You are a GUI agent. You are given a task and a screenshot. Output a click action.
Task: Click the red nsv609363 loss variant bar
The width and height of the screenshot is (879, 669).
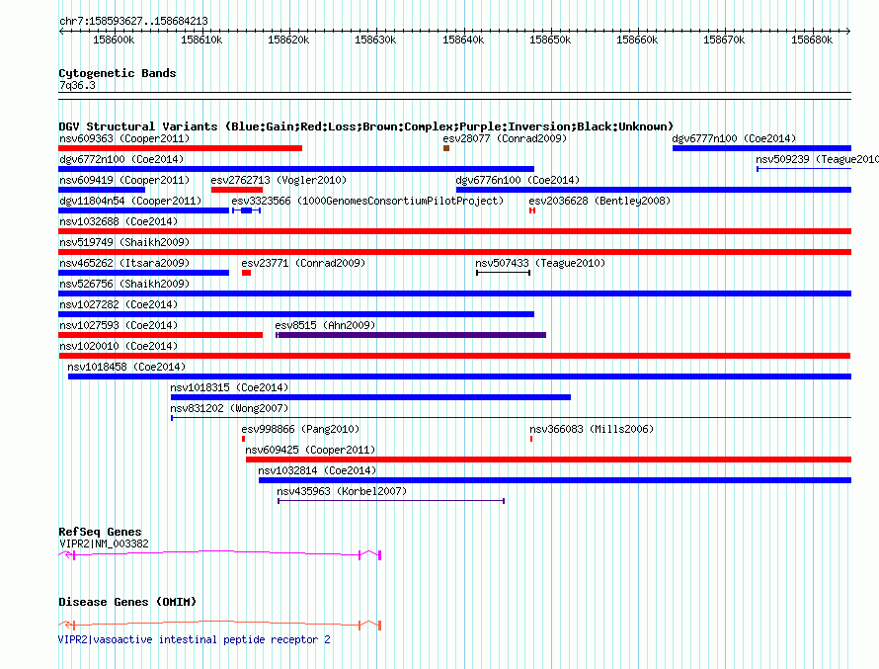(x=180, y=148)
